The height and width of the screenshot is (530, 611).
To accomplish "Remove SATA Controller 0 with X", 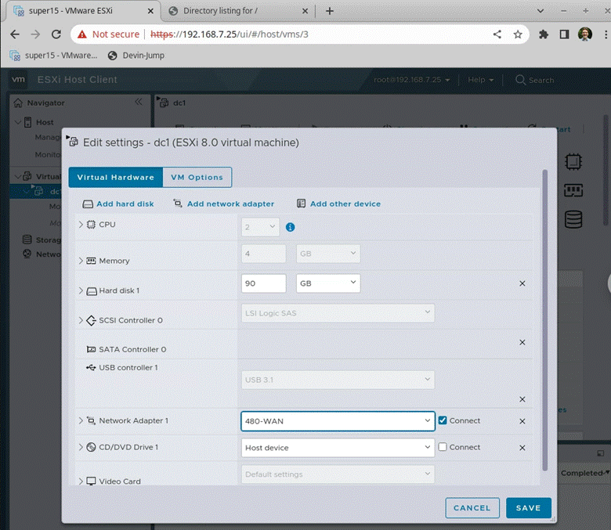I will (522, 342).
